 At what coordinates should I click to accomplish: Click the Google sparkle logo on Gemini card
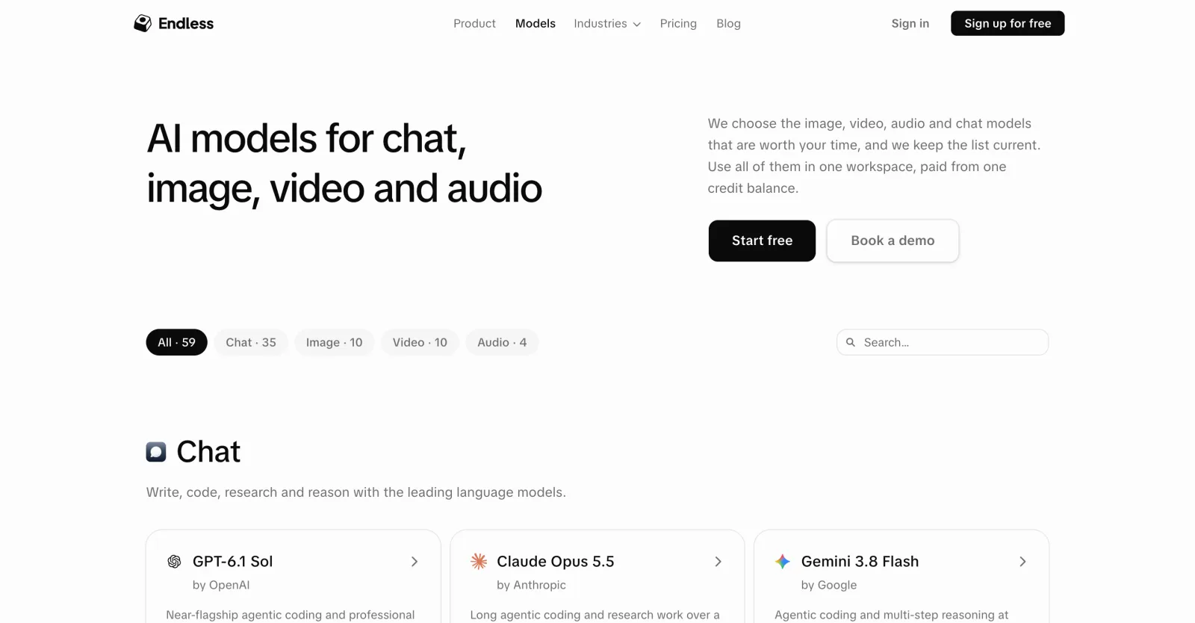(x=783, y=562)
